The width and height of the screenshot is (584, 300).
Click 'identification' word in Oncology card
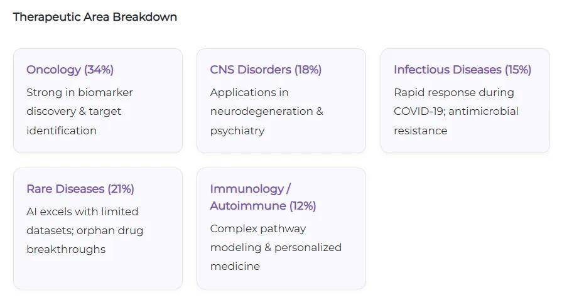62,131
